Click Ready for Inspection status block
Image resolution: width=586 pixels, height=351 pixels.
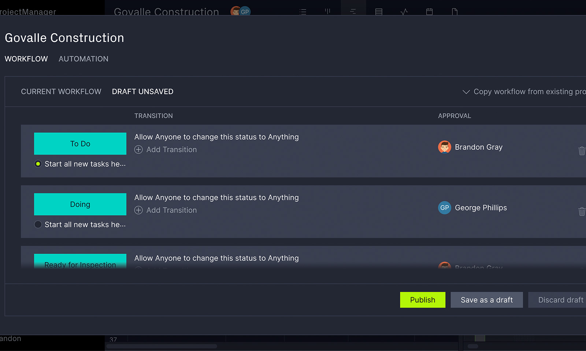tap(80, 261)
